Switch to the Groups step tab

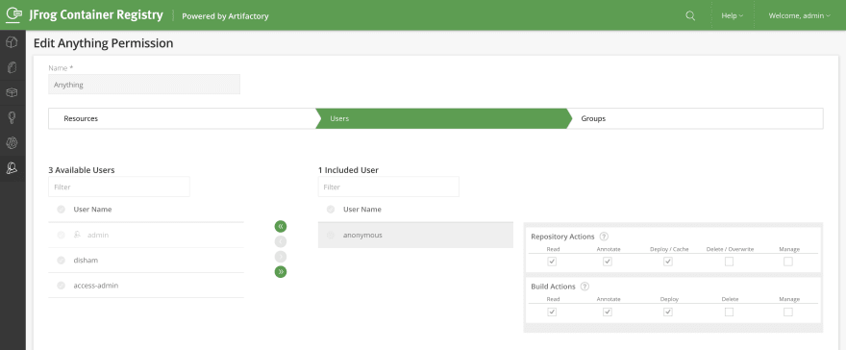click(x=696, y=118)
